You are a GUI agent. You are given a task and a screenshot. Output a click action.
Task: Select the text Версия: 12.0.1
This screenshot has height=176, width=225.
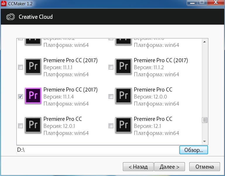pos(59,126)
